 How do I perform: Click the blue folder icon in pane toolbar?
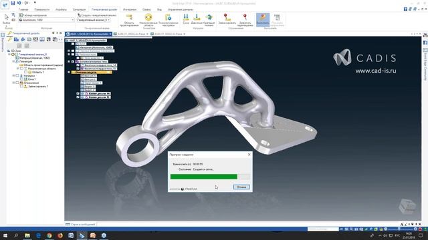pyautogui.click(x=16, y=39)
